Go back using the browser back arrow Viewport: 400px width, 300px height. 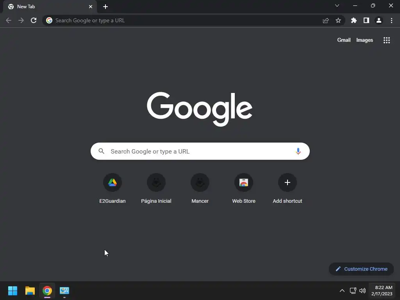(9, 20)
